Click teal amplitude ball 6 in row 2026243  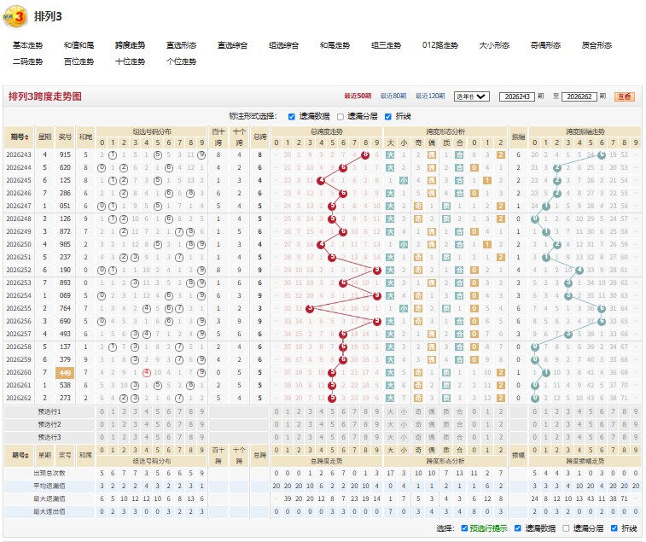(601, 155)
